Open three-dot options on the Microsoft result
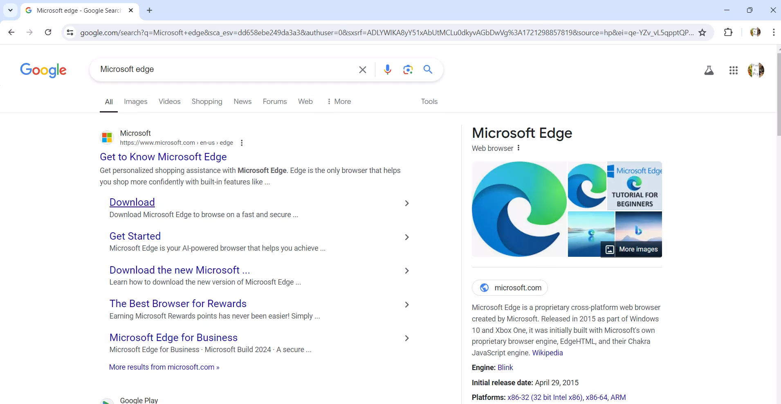This screenshot has width=781, height=404. click(x=241, y=143)
